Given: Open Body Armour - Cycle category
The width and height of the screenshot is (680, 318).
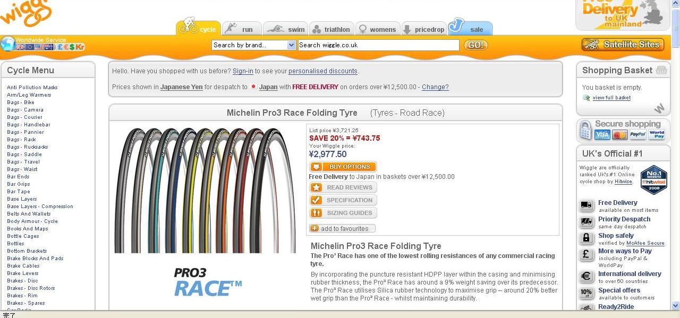Looking at the screenshot, I should point(32,221).
